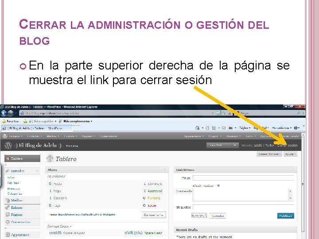
Task: Follow the Visit site link
Action: 72,146
